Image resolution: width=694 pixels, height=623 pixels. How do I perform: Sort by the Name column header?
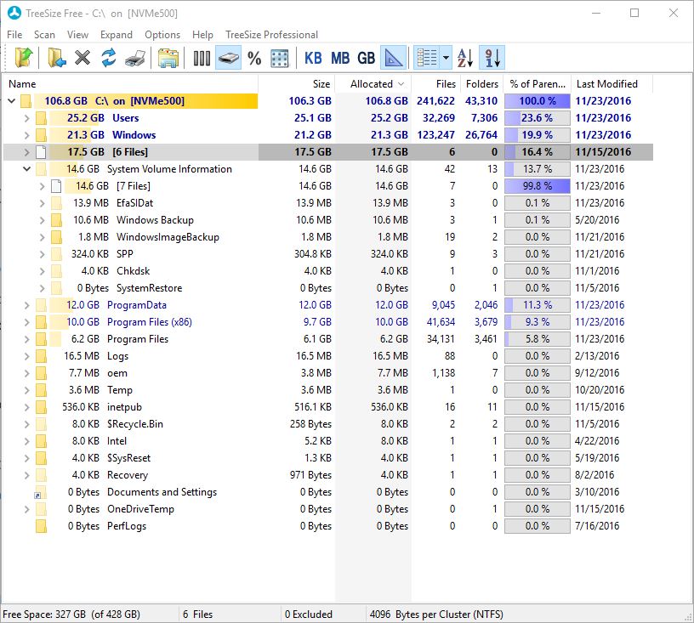click(x=131, y=83)
